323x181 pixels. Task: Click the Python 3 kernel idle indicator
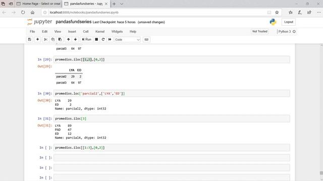coord(294,32)
